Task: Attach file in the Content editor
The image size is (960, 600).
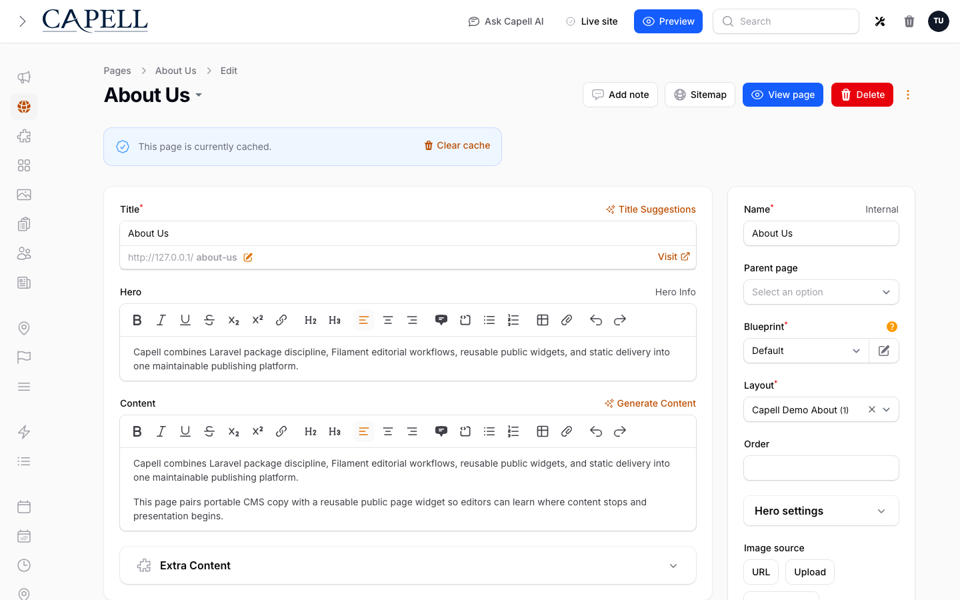Action: click(x=567, y=431)
